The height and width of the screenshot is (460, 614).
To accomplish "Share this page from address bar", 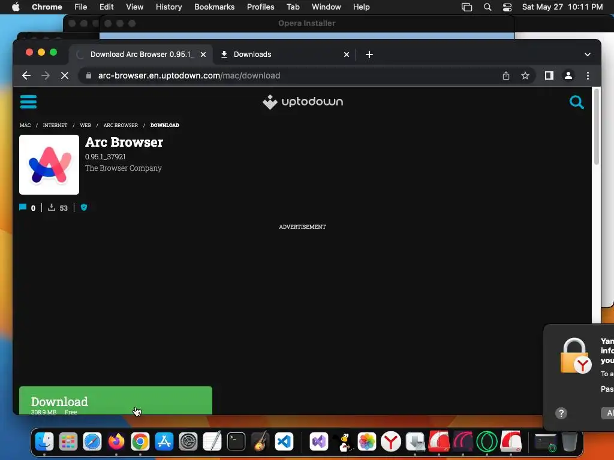I will (x=506, y=75).
